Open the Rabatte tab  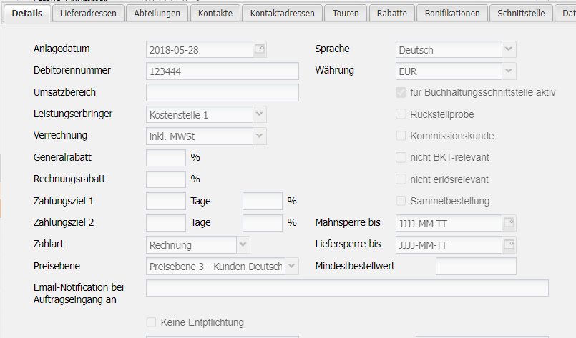tap(391, 13)
